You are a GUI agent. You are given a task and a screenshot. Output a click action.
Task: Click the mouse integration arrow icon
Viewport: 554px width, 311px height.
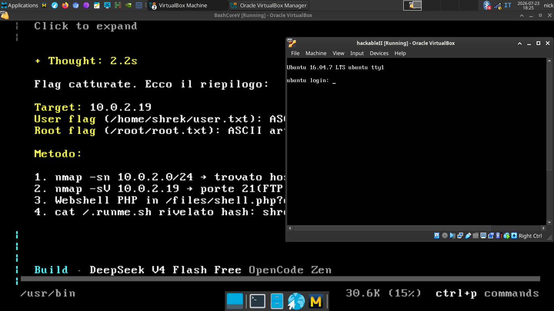pos(506,236)
